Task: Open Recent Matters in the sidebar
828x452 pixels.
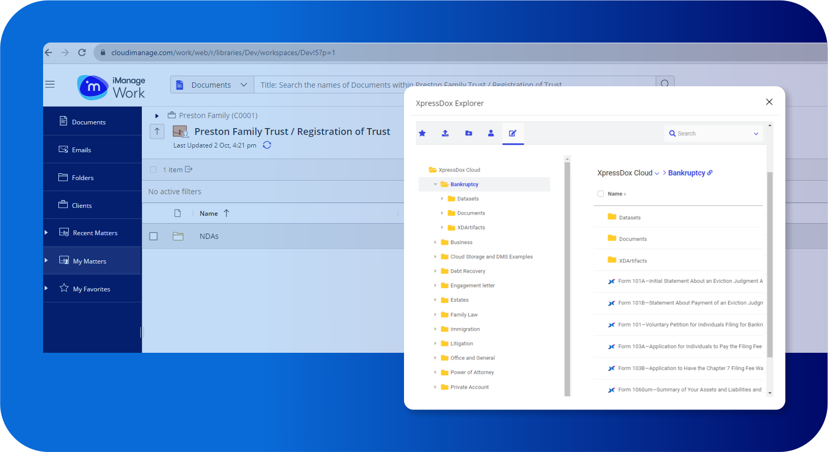Action: (95, 233)
